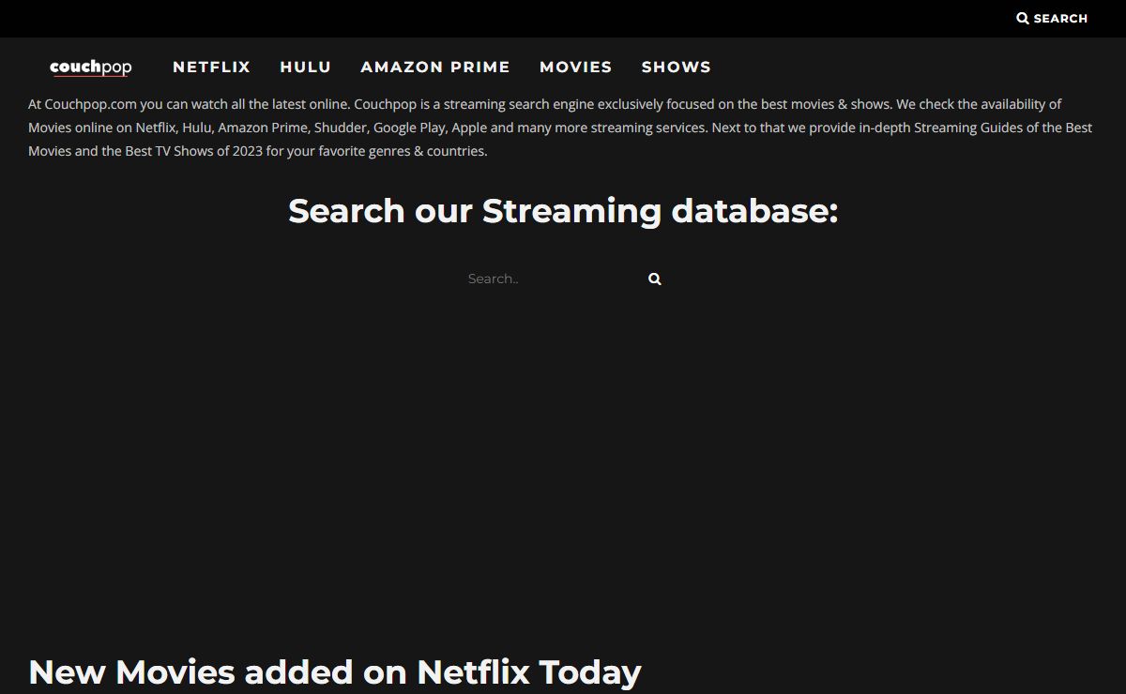
Task: Click the magnifier icon beside Search field
Action: pyautogui.click(x=655, y=279)
